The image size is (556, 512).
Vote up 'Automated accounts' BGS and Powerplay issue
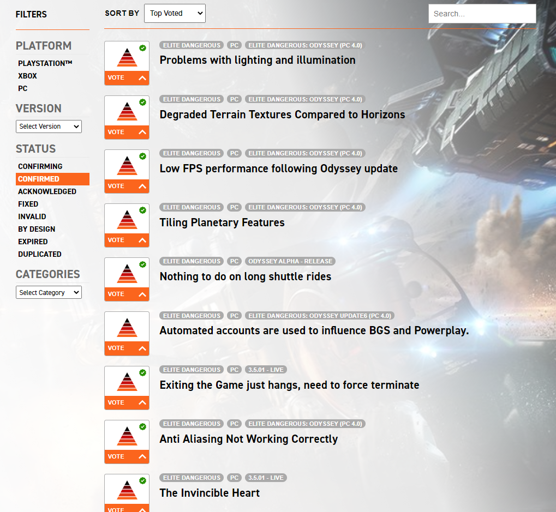tap(127, 348)
